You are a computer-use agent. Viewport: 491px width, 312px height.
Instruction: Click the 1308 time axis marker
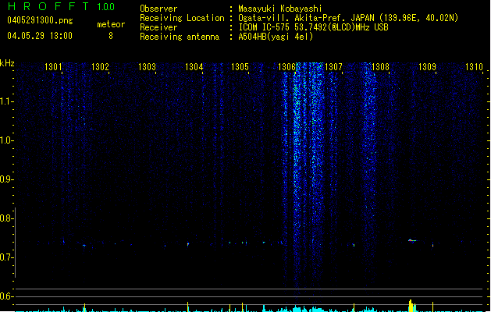pyautogui.click(x=380, y=67)
